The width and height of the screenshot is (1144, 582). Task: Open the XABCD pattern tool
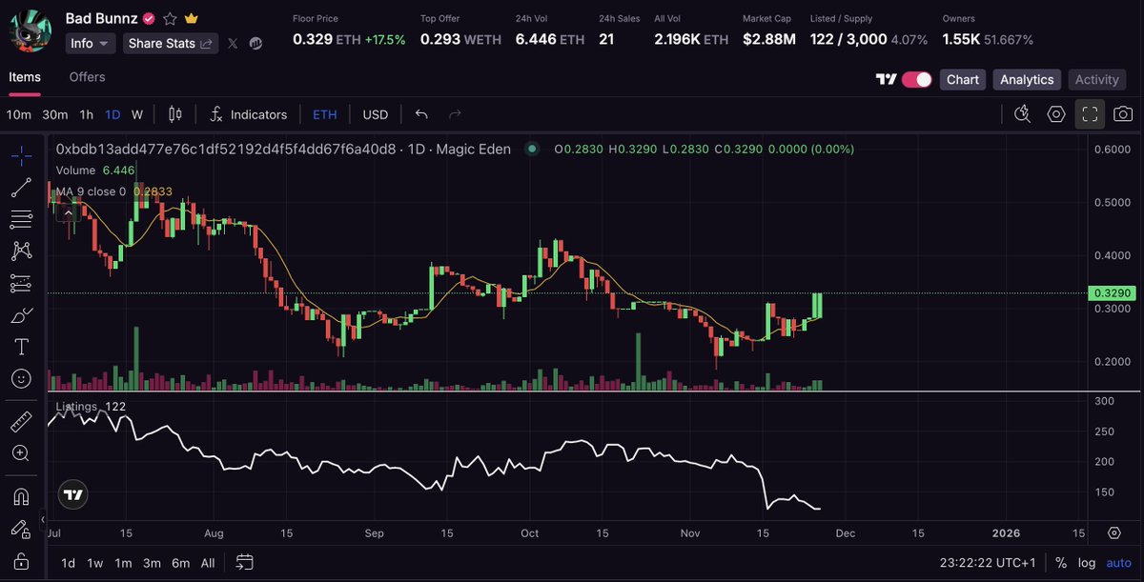(20, 251)
